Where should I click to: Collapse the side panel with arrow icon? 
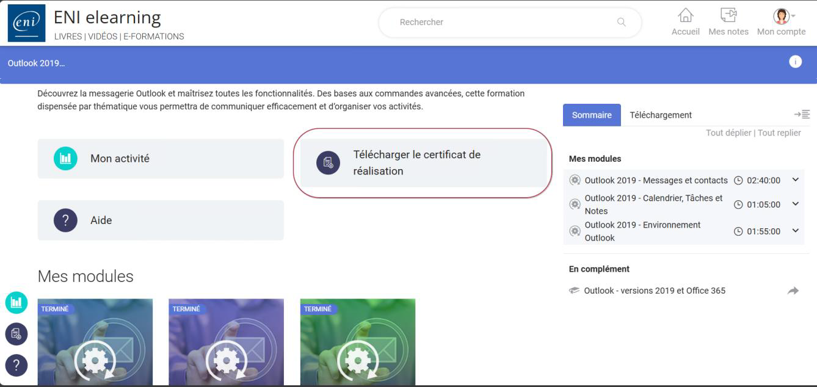coord(802,114)
